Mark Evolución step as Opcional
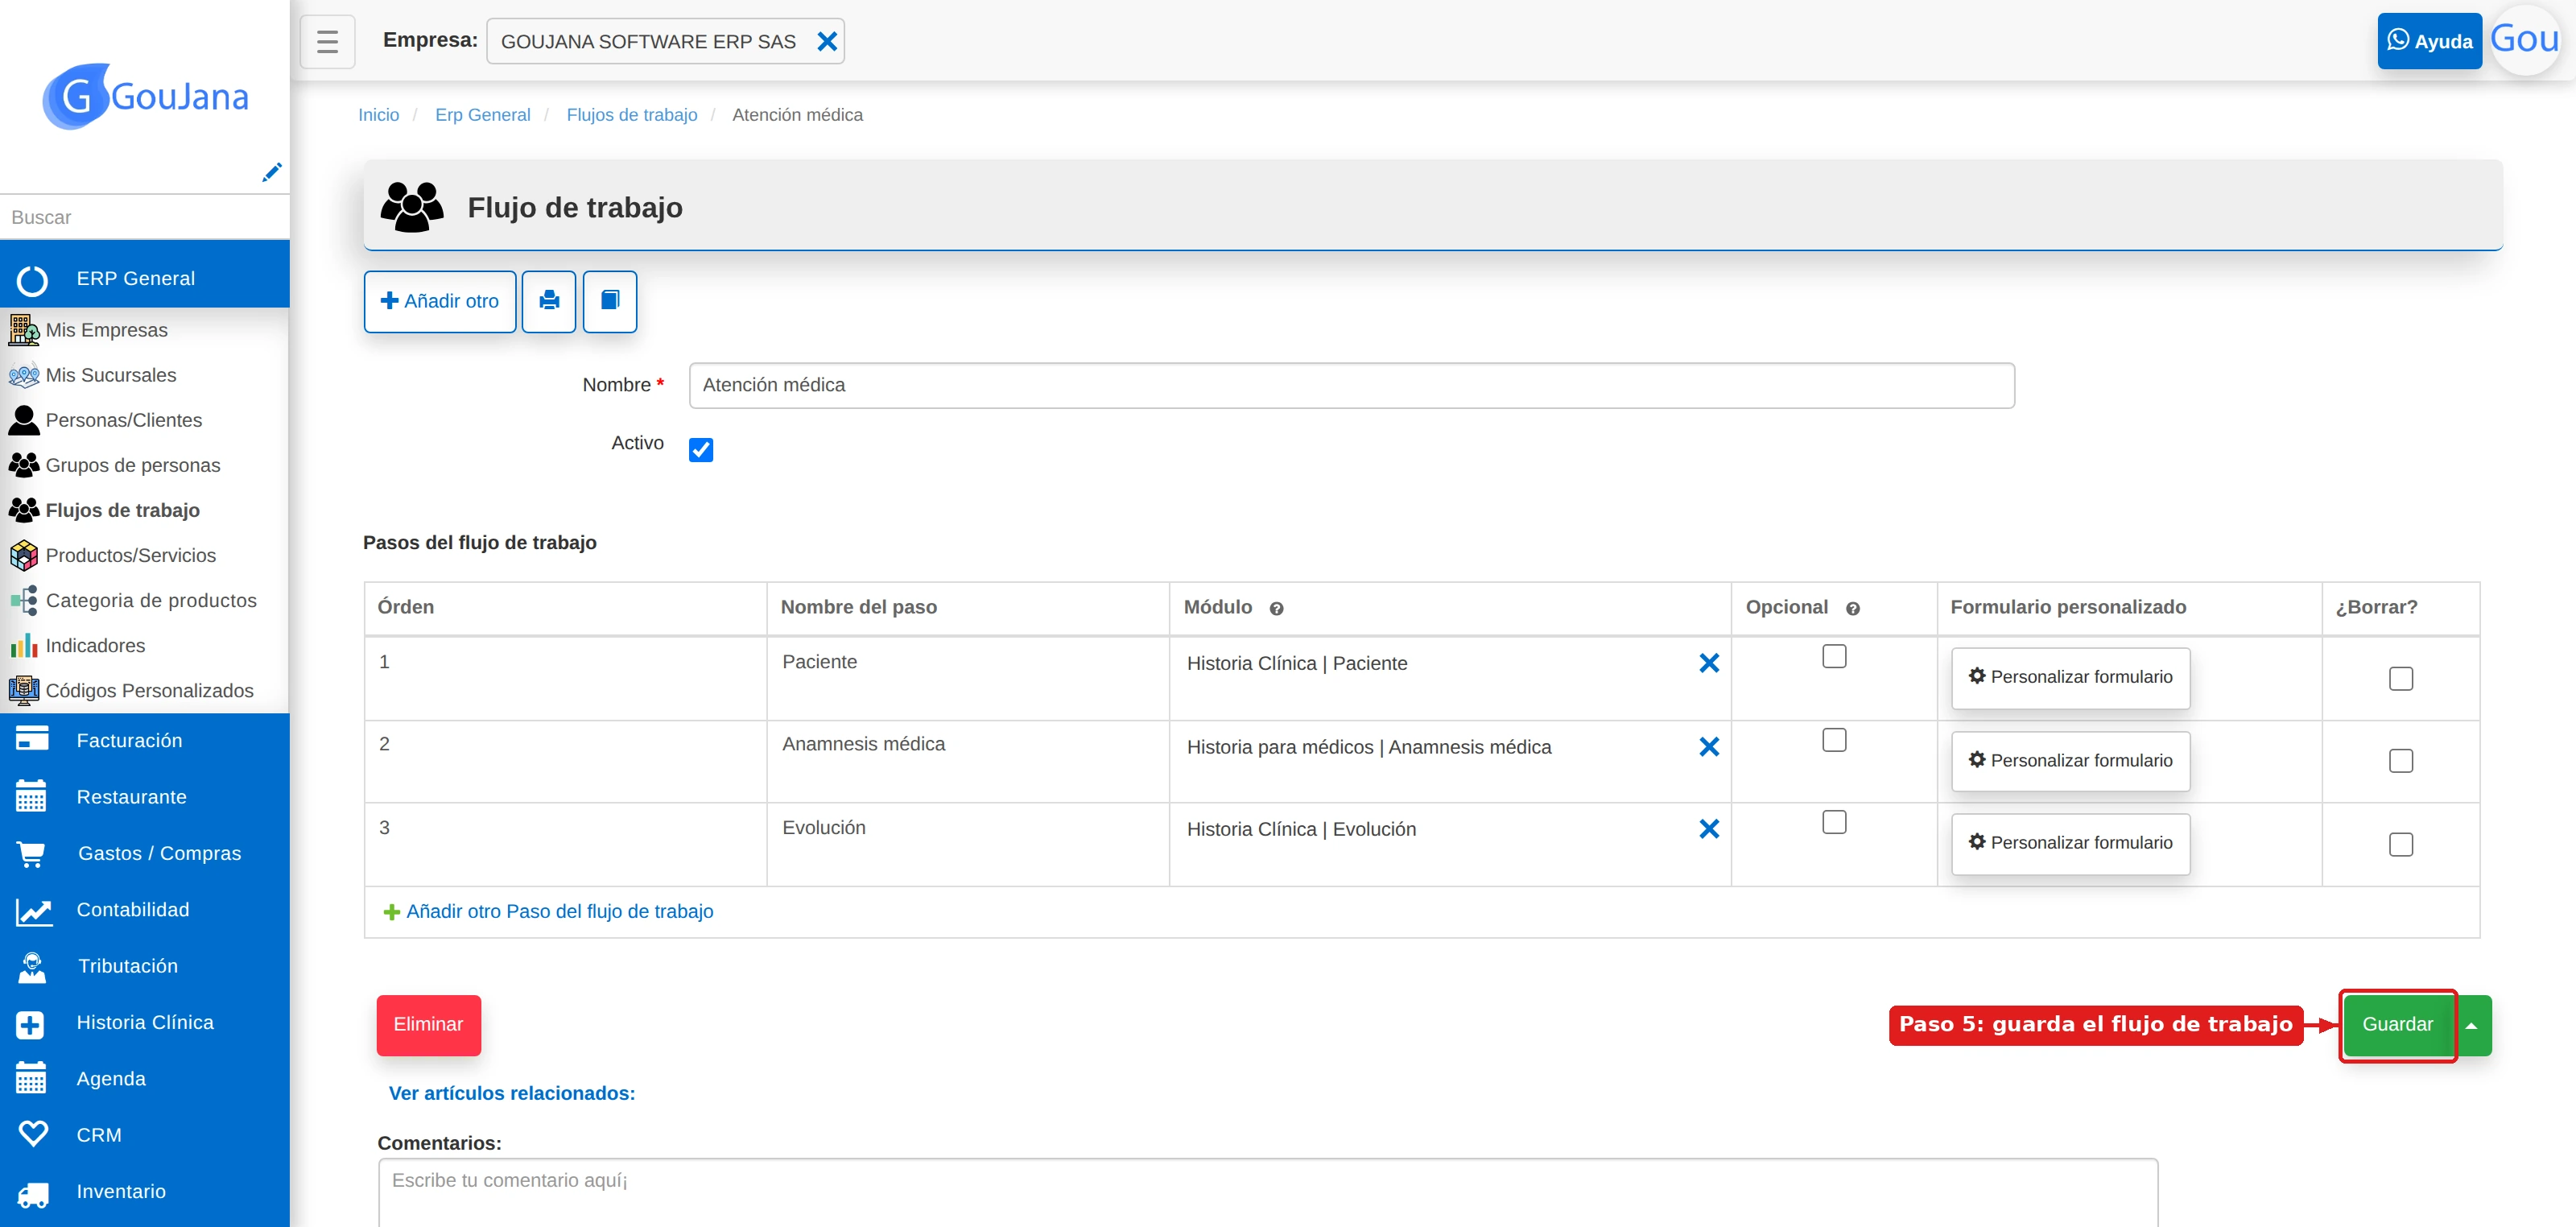 1834,822
